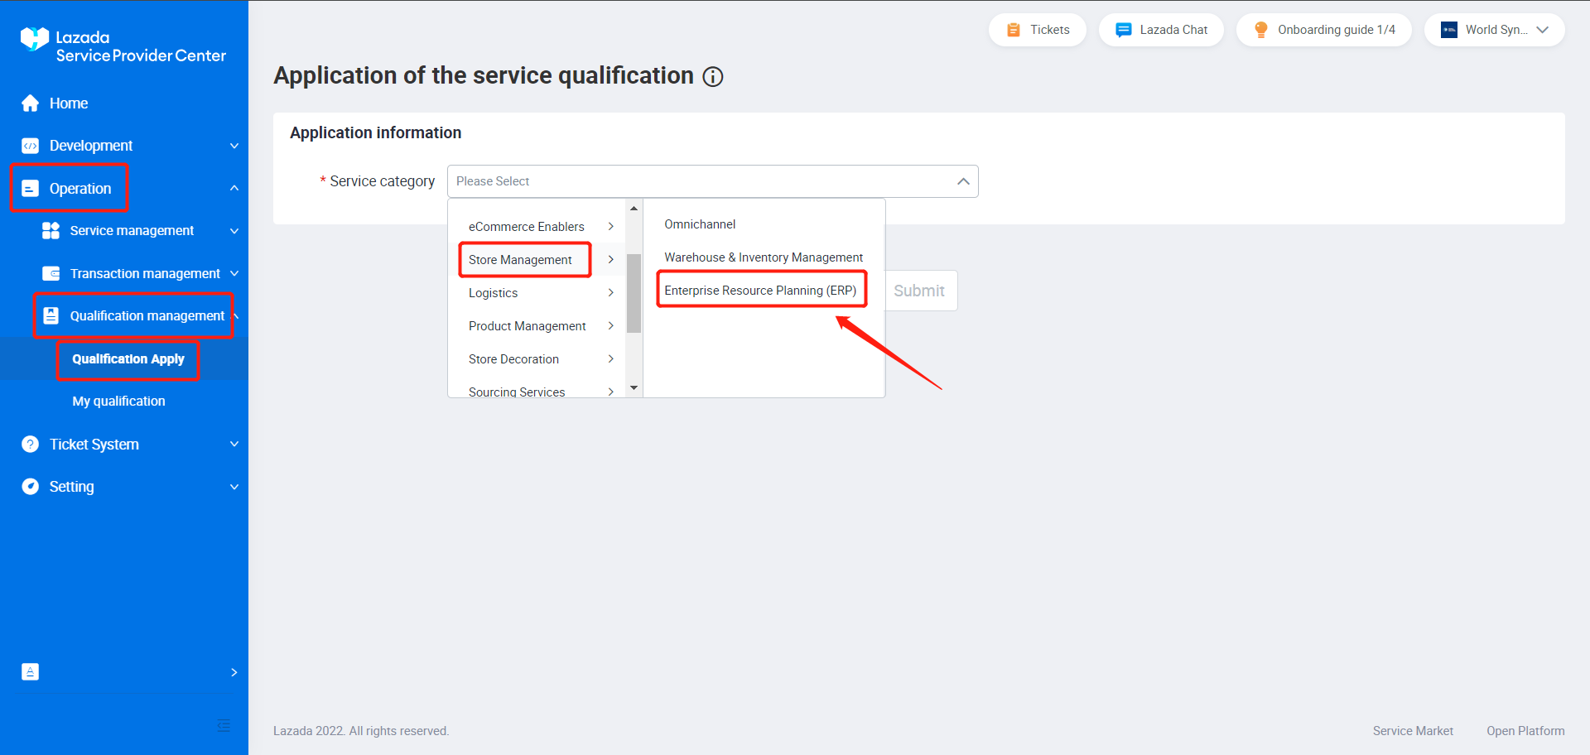Open My qualification page
1590x755 pixels.
coord(118,401)
